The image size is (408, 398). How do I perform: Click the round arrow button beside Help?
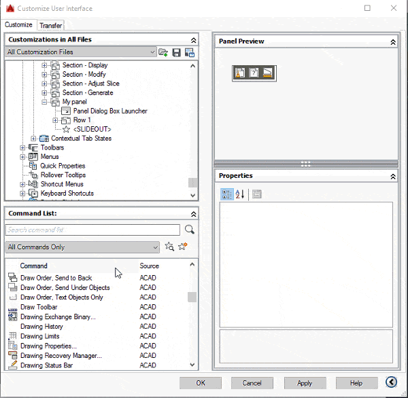(391, 382)
